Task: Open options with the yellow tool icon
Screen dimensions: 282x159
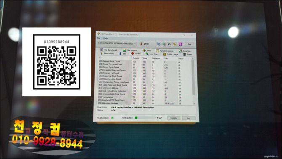Action: pyautogui.click(x=174, y=44)
